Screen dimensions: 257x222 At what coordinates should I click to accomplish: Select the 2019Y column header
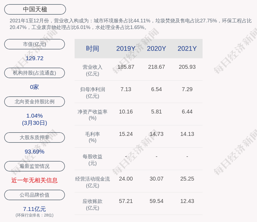tap(126, 49)
